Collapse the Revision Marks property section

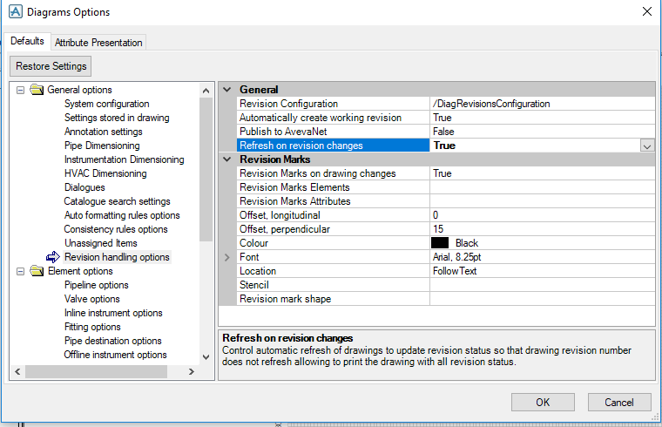227,159
